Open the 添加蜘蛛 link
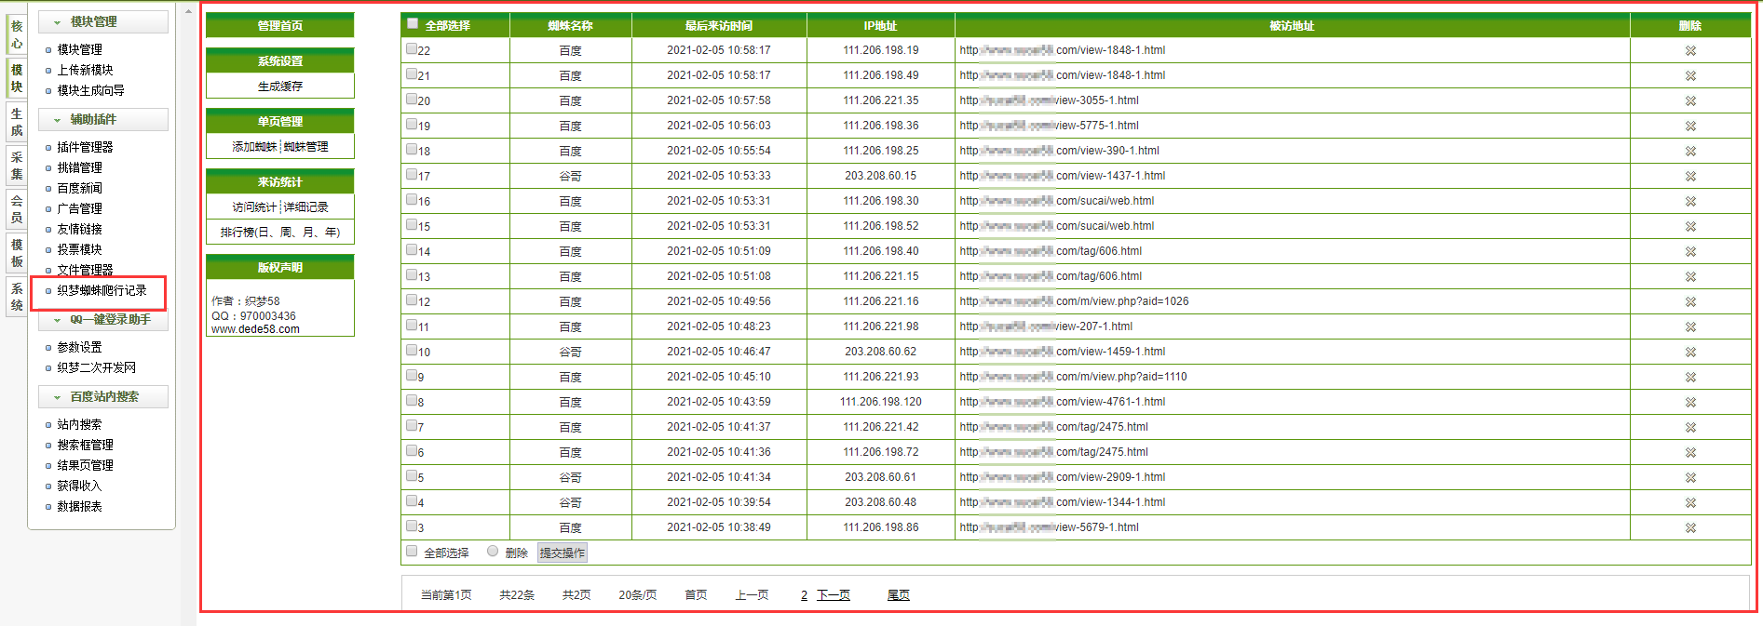The image size is (1763, 626). point(254,147)
